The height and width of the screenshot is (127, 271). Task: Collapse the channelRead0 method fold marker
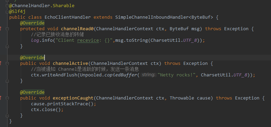[x=7, y=29]
